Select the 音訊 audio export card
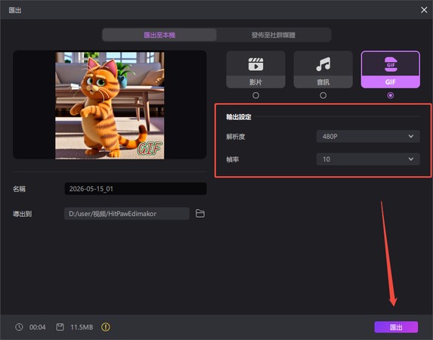 coord(323,70)
